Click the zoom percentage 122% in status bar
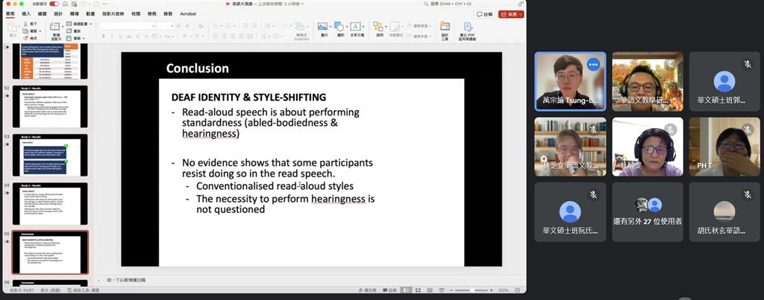Viewport: 764px width, 300px height. pyautogui.click(x=504, y=290)
